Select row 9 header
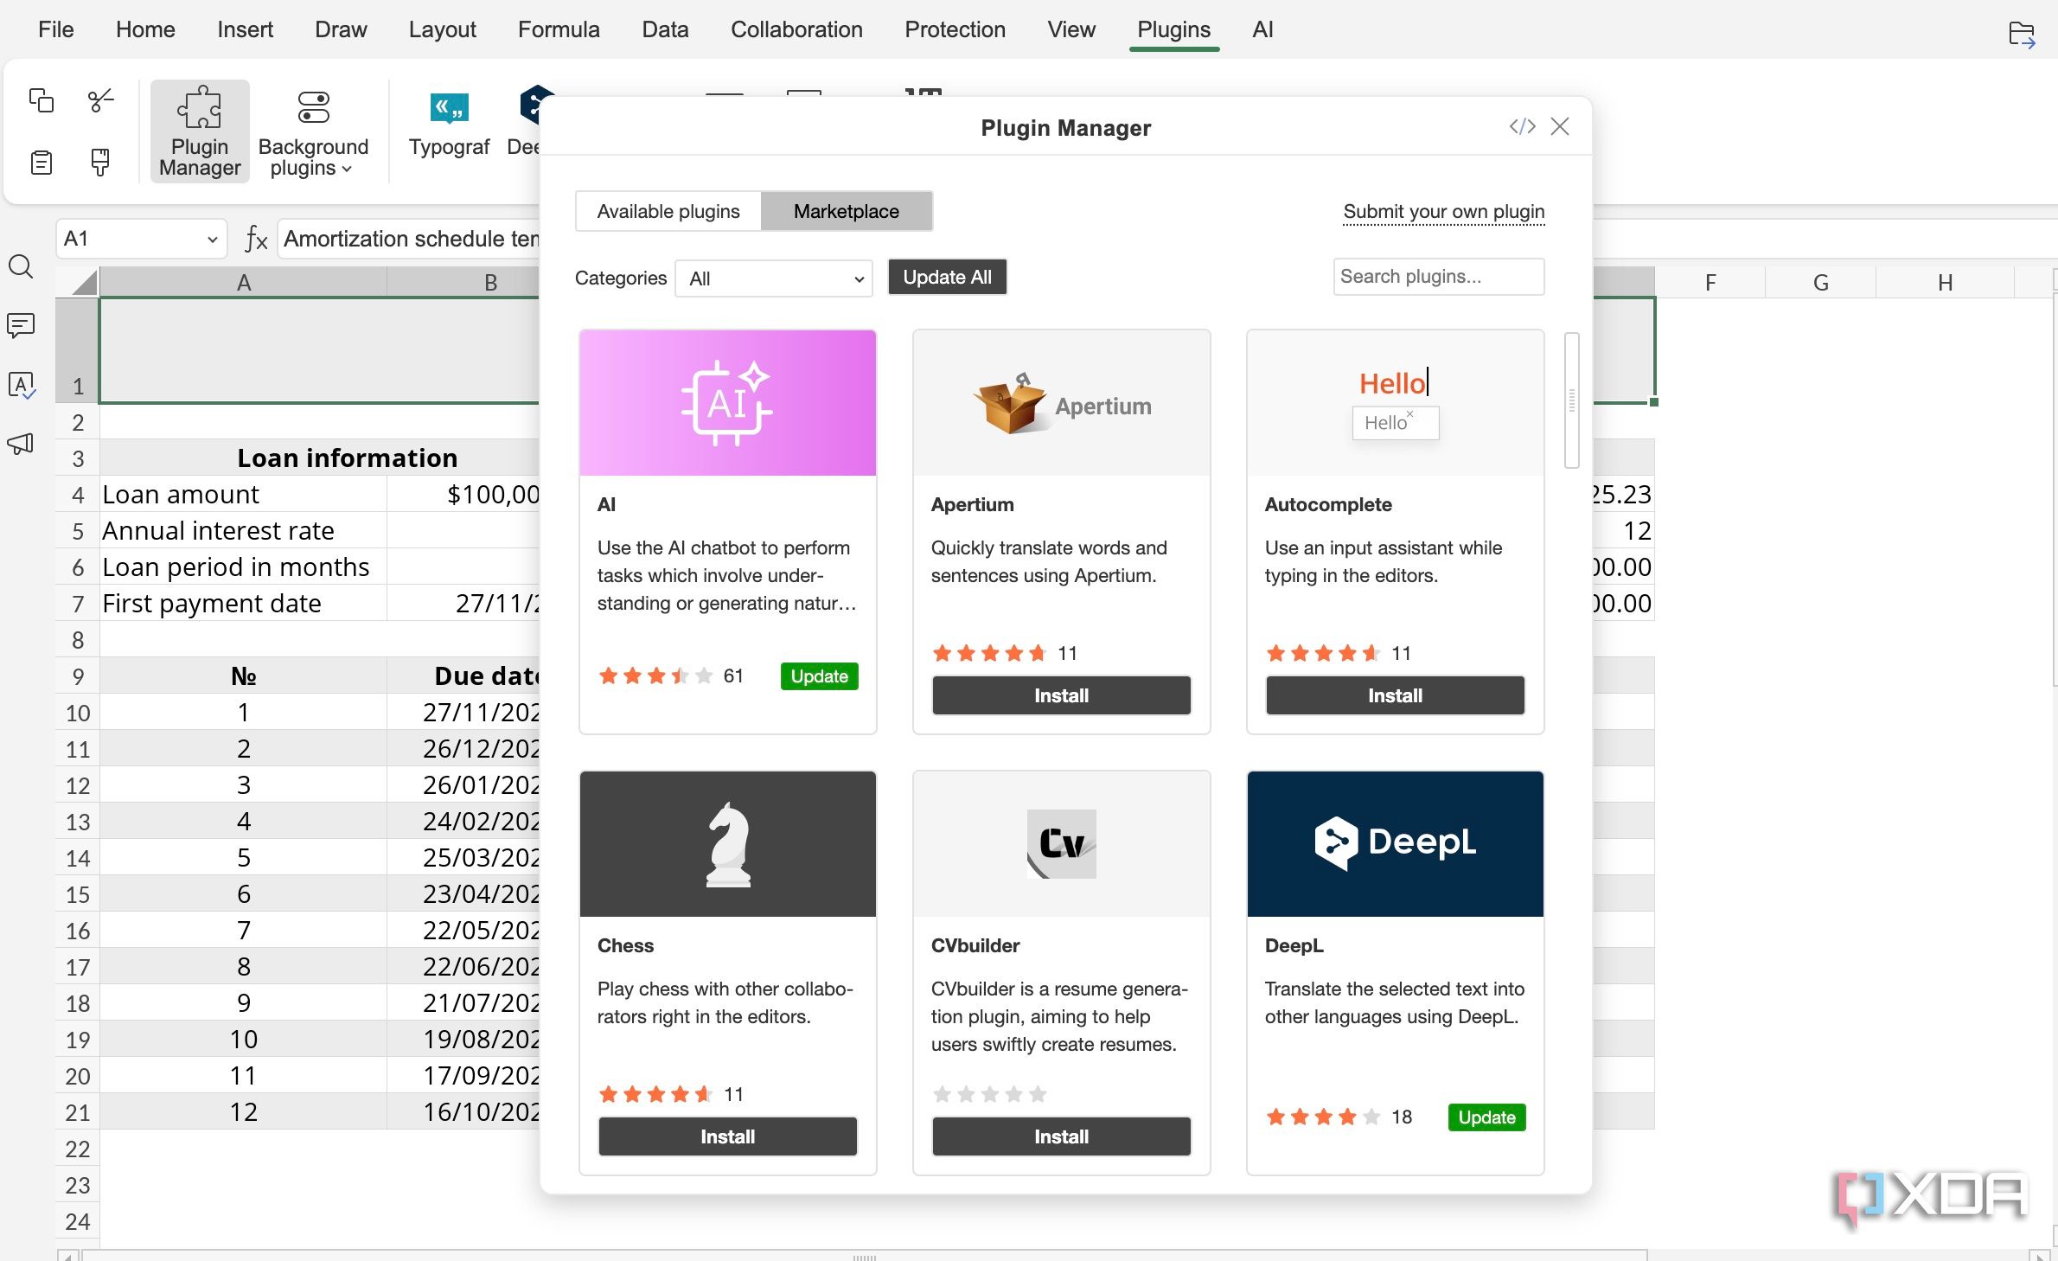This screenshot has height=1261, width=2058. pyautogui.click(x=78, y=675)
